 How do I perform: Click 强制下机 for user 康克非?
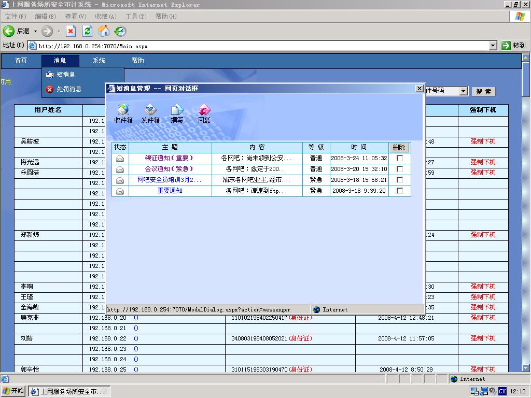pyautogui.click(x=483, y=318)
